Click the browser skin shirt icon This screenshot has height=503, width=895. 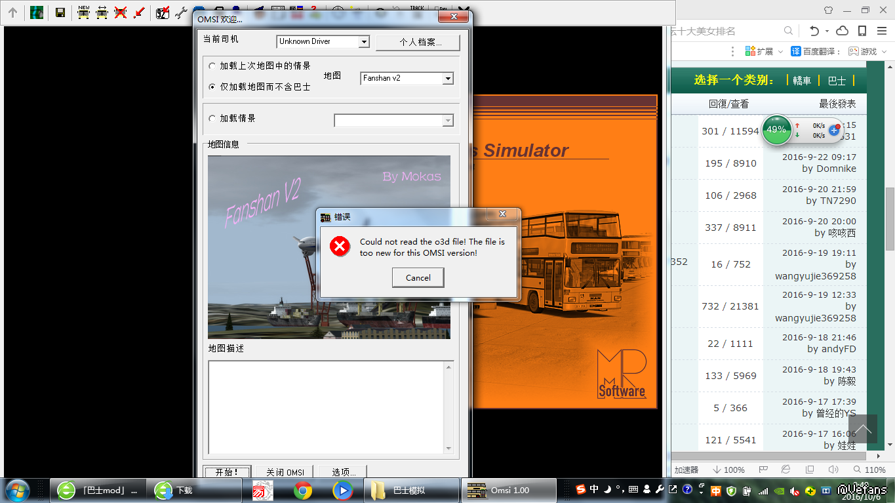pyautogui.click(x=828, y=10)
